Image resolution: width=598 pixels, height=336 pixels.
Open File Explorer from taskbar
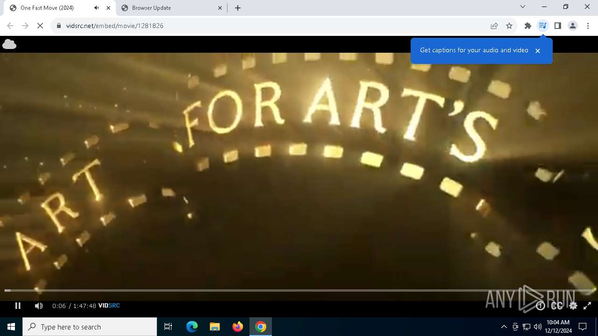coord(215,327)
